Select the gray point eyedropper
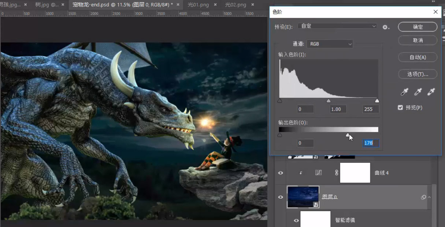This screenshot has height=227, width=445. pos(418,92)
